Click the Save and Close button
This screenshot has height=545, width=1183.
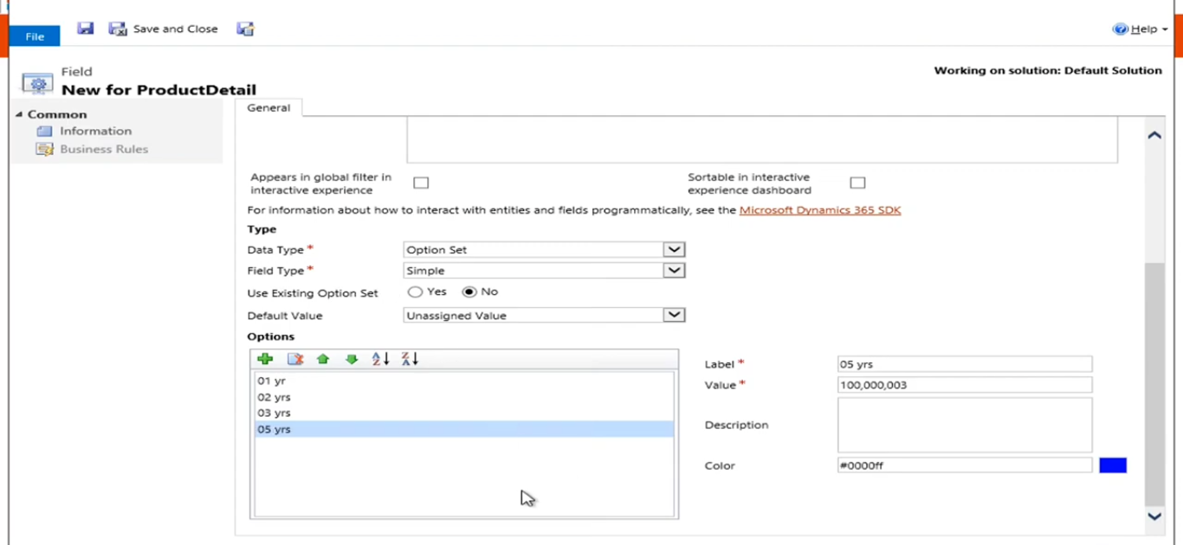164,29
